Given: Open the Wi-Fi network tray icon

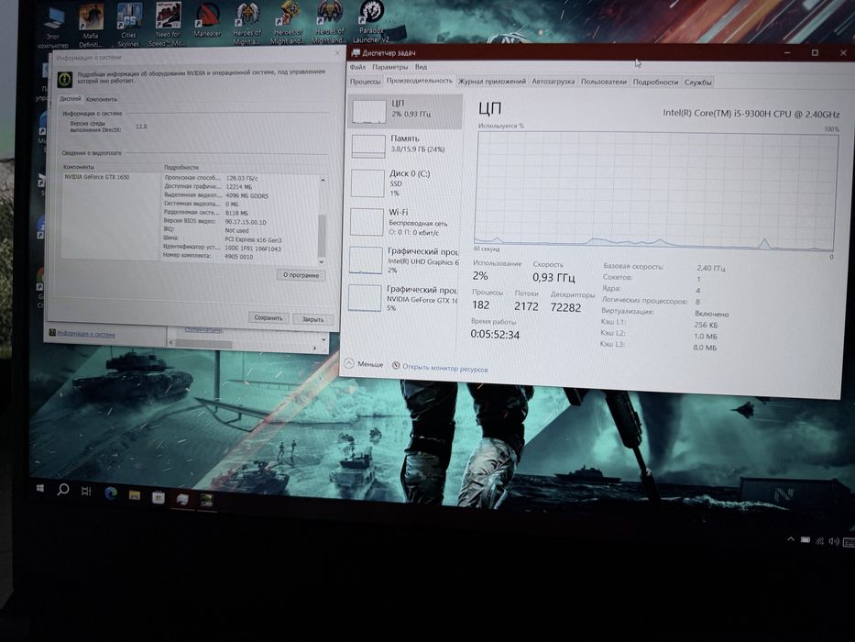Looking at the screenshot, I should [819, 541].
